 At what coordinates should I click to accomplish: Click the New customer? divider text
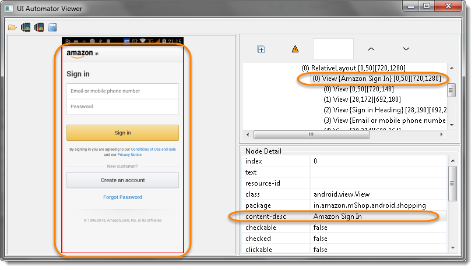click(x=122, y=166)
